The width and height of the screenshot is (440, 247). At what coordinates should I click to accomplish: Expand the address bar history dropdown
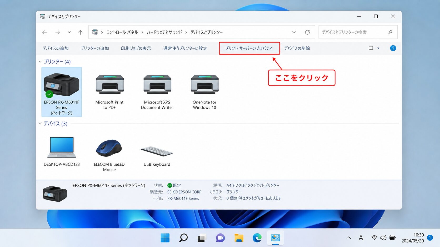pos(294,32)
